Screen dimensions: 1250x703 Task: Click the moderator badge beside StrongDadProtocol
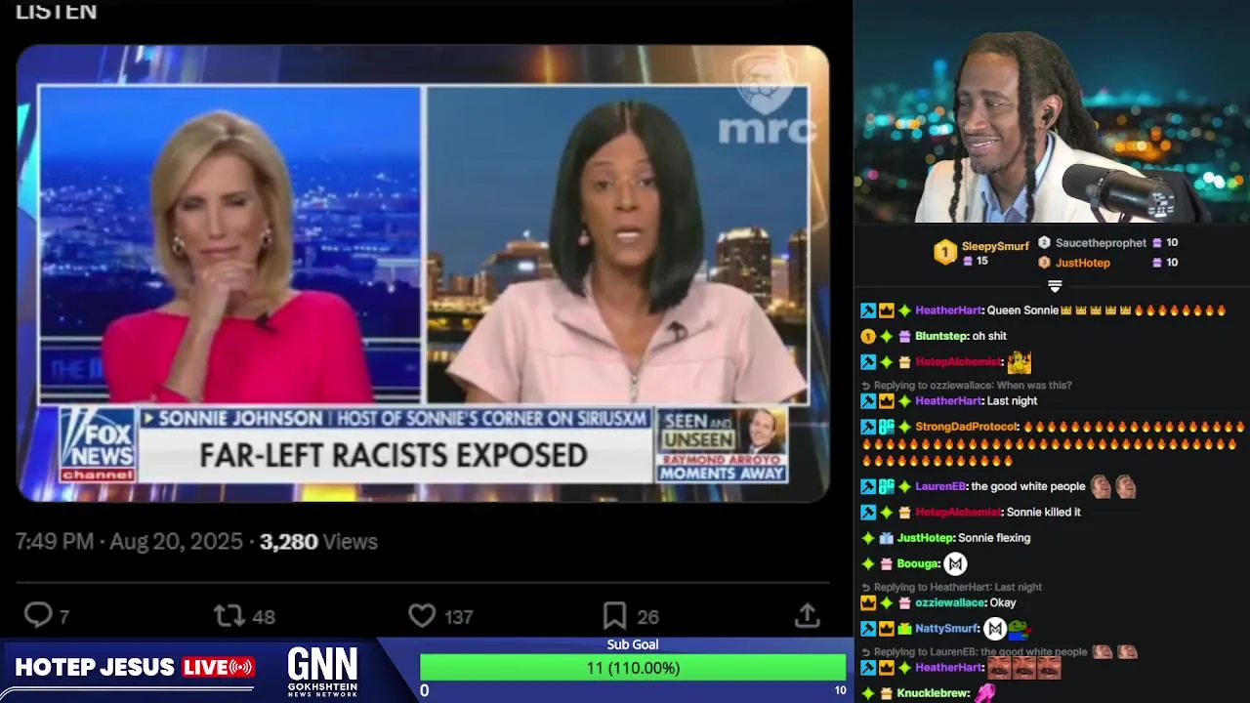(x=868, y=427)
